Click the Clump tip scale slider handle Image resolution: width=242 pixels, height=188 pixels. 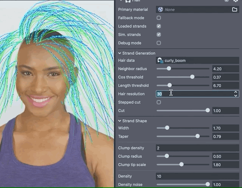pos(181,165)
